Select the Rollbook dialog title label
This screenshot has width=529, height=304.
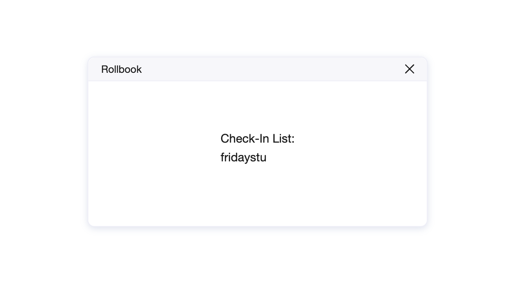point(121,69)
